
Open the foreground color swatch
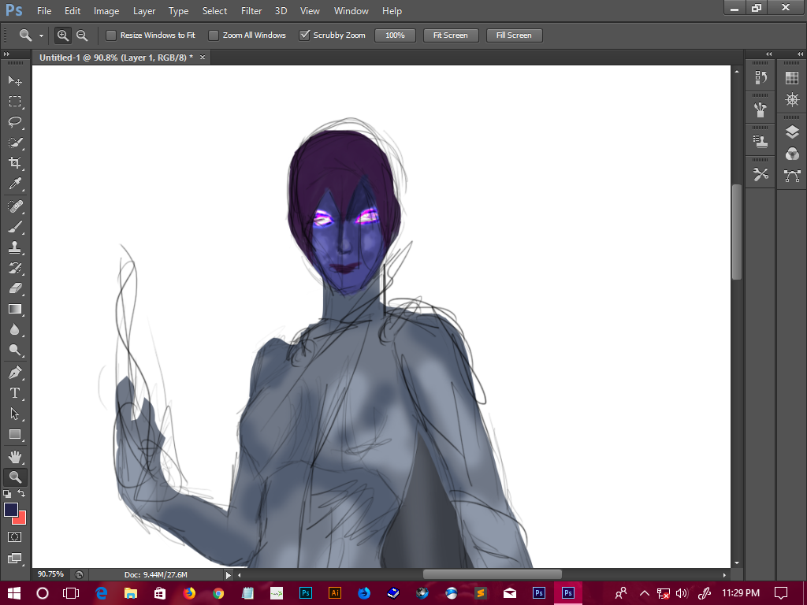coord(10,509)
